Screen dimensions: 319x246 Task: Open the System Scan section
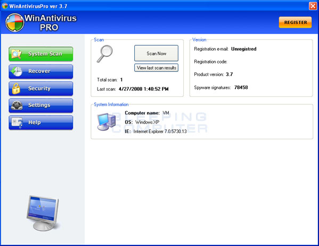coord(40,54)
